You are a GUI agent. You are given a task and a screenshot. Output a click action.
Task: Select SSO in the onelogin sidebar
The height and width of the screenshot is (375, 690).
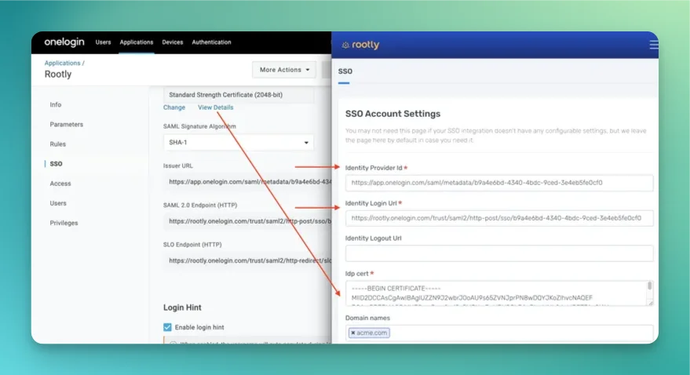click(x=56, y=163)
